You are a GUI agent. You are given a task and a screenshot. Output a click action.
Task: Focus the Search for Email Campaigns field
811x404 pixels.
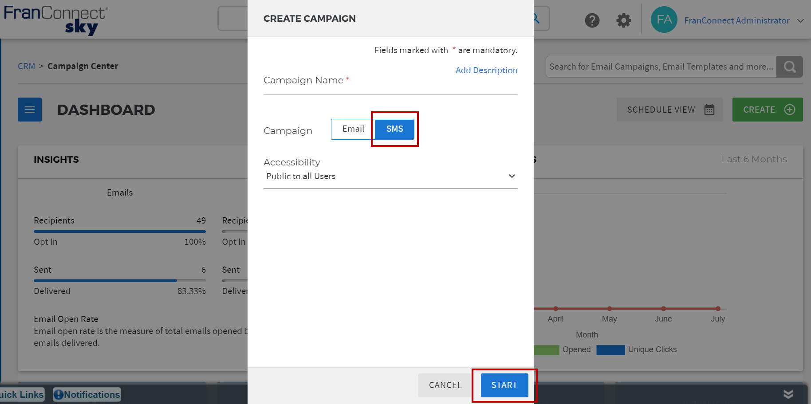pyautogui.click(x=661, y=67)
